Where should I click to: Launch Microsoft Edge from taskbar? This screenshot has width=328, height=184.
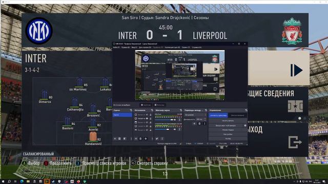tap(22, 181)
